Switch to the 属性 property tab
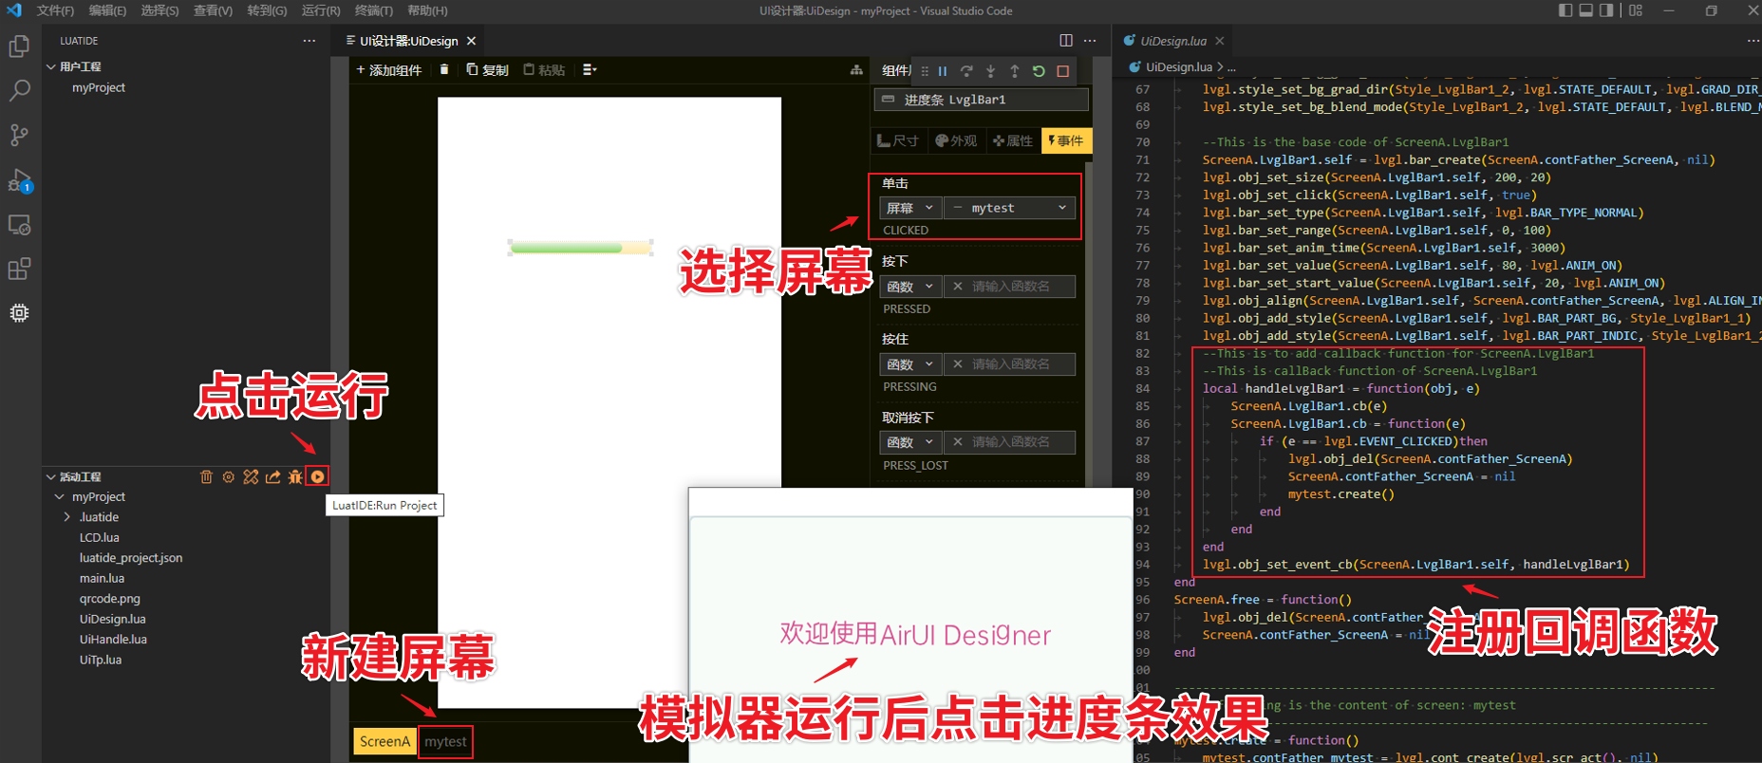Image resolution: width=1762 pixels, height=763 pixels. point(1013,140)
